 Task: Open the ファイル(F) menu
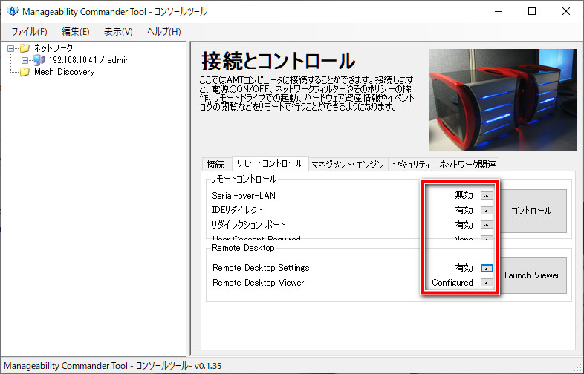pyautogui.click(x=30, y=32)
